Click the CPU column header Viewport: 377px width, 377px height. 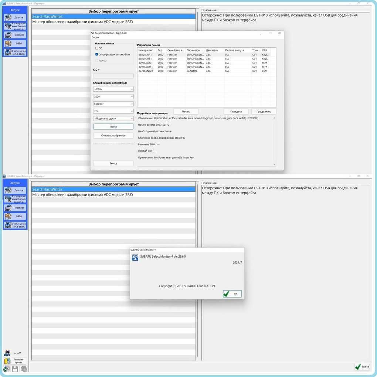[265, 50]
